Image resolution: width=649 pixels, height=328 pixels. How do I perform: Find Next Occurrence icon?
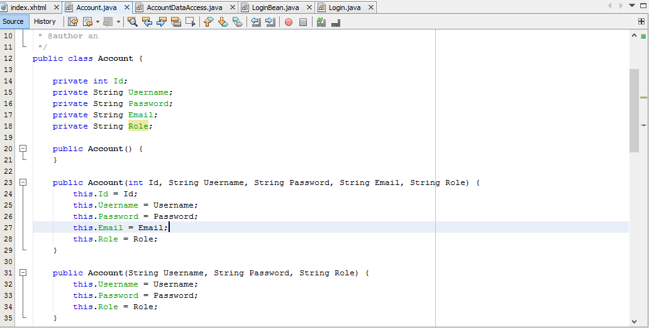tap(162, 21)
